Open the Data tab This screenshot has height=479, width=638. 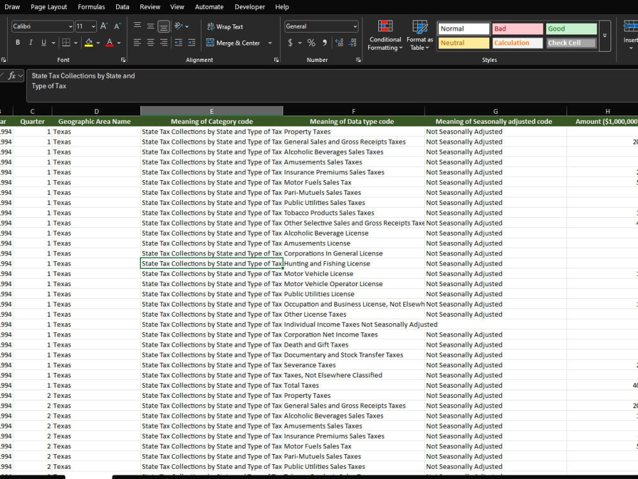[122, 7]
